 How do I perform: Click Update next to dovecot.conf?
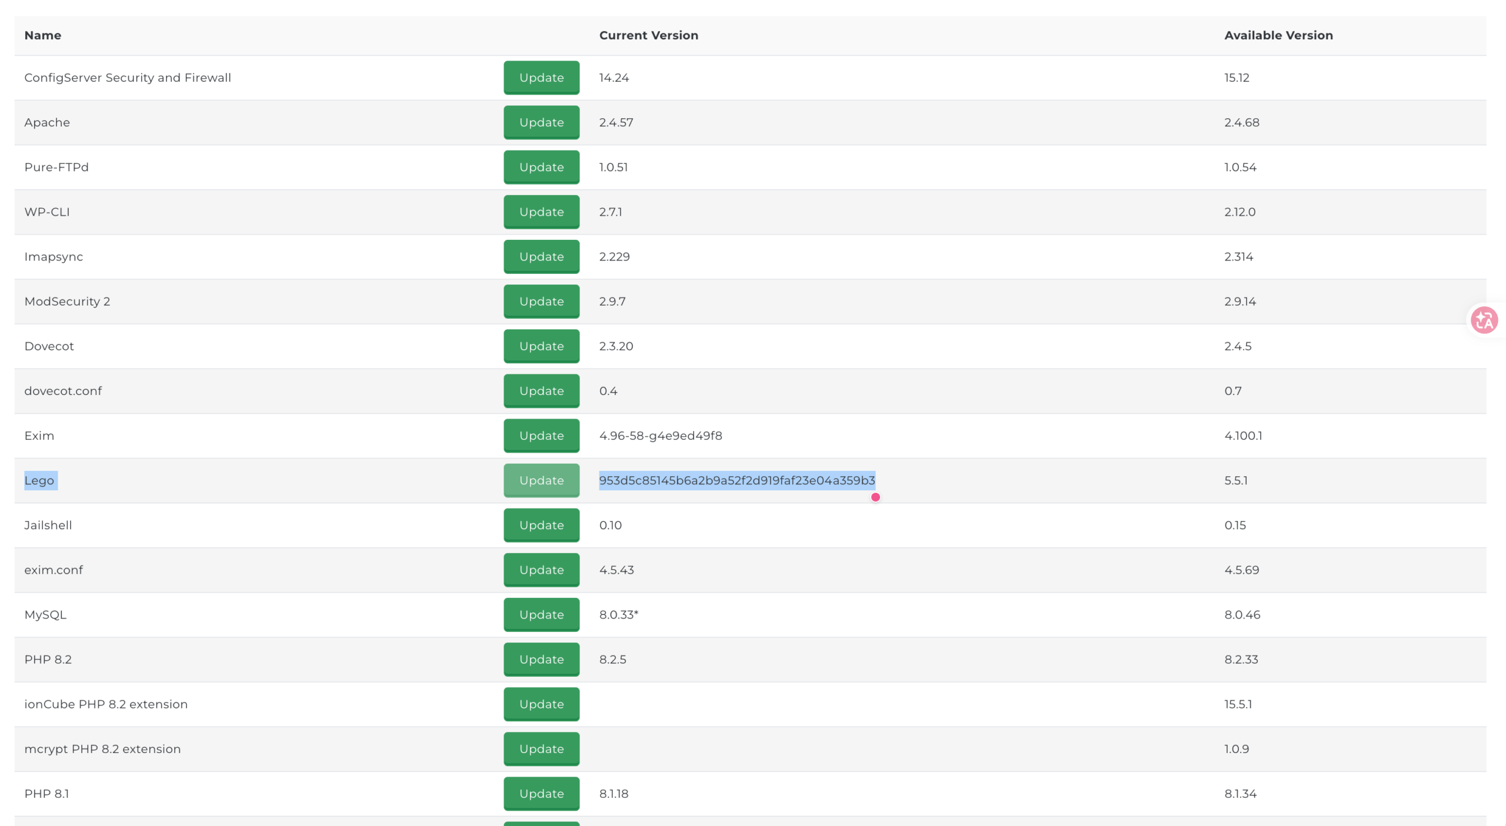tap(541, 390)
